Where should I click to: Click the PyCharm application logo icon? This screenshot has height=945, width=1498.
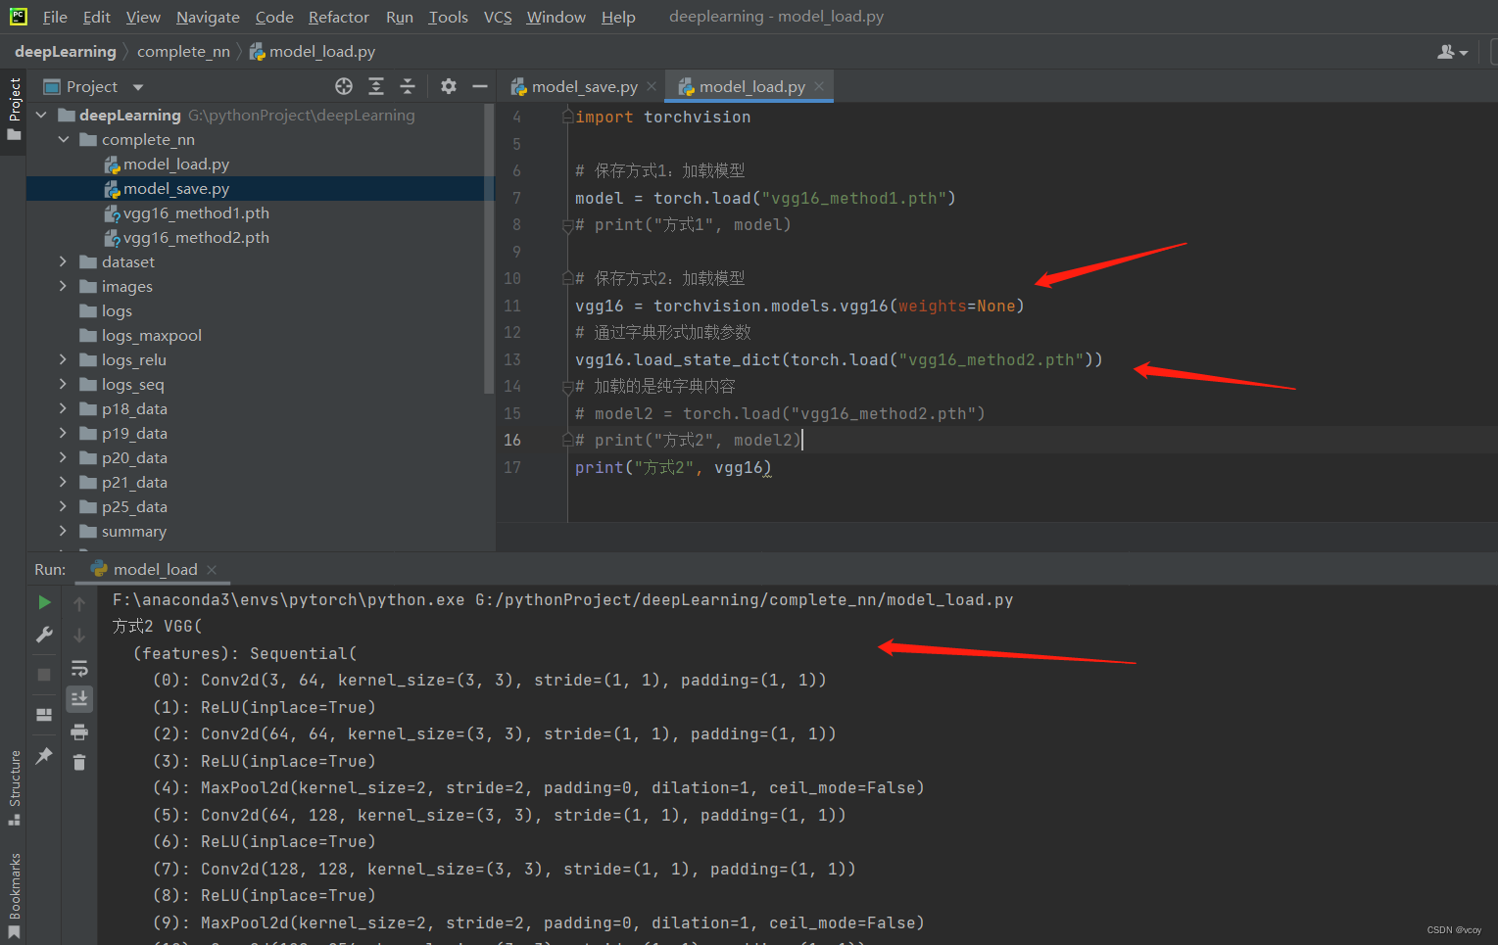point(18,16)
